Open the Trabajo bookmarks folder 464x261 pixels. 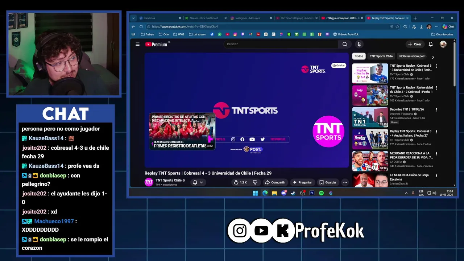[147, 34]
